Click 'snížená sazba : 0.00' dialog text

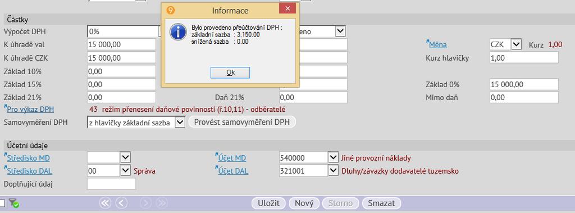pos(220,42)
